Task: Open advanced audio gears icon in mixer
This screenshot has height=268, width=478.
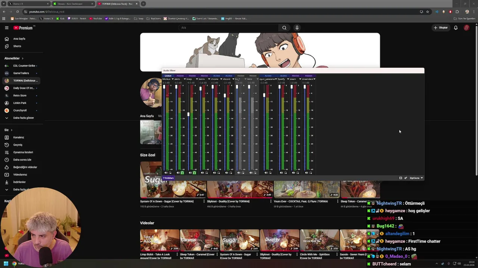Action: 406,178
